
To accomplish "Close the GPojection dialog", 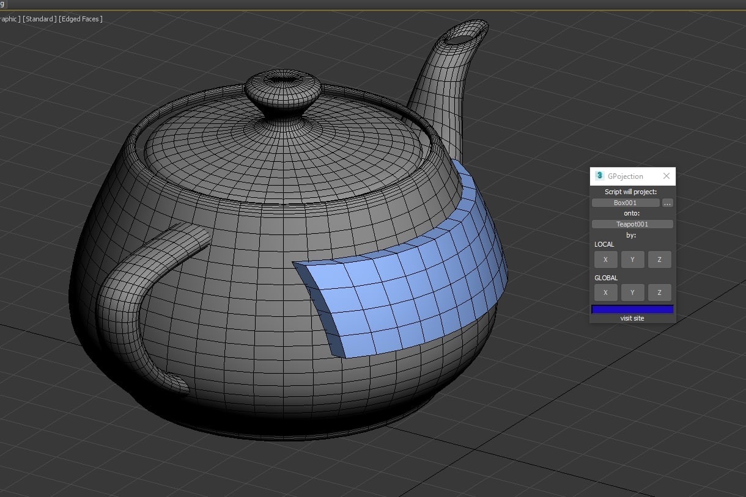I will (667, 176).
